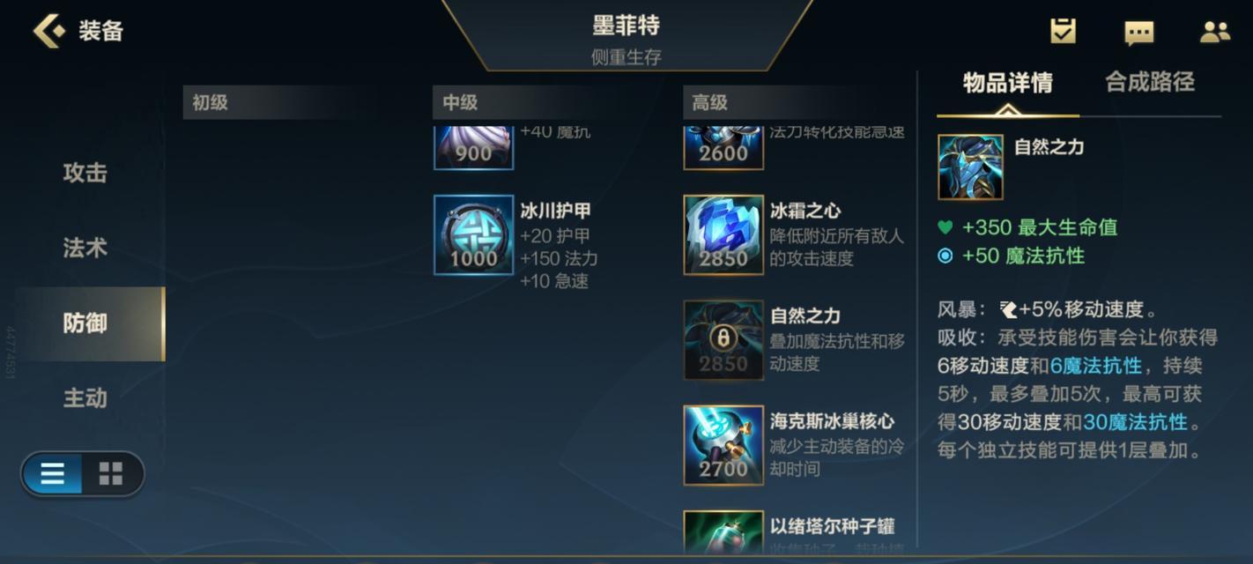Select the 海克斯冰巢核心 item icon

[x=723, y=445]
